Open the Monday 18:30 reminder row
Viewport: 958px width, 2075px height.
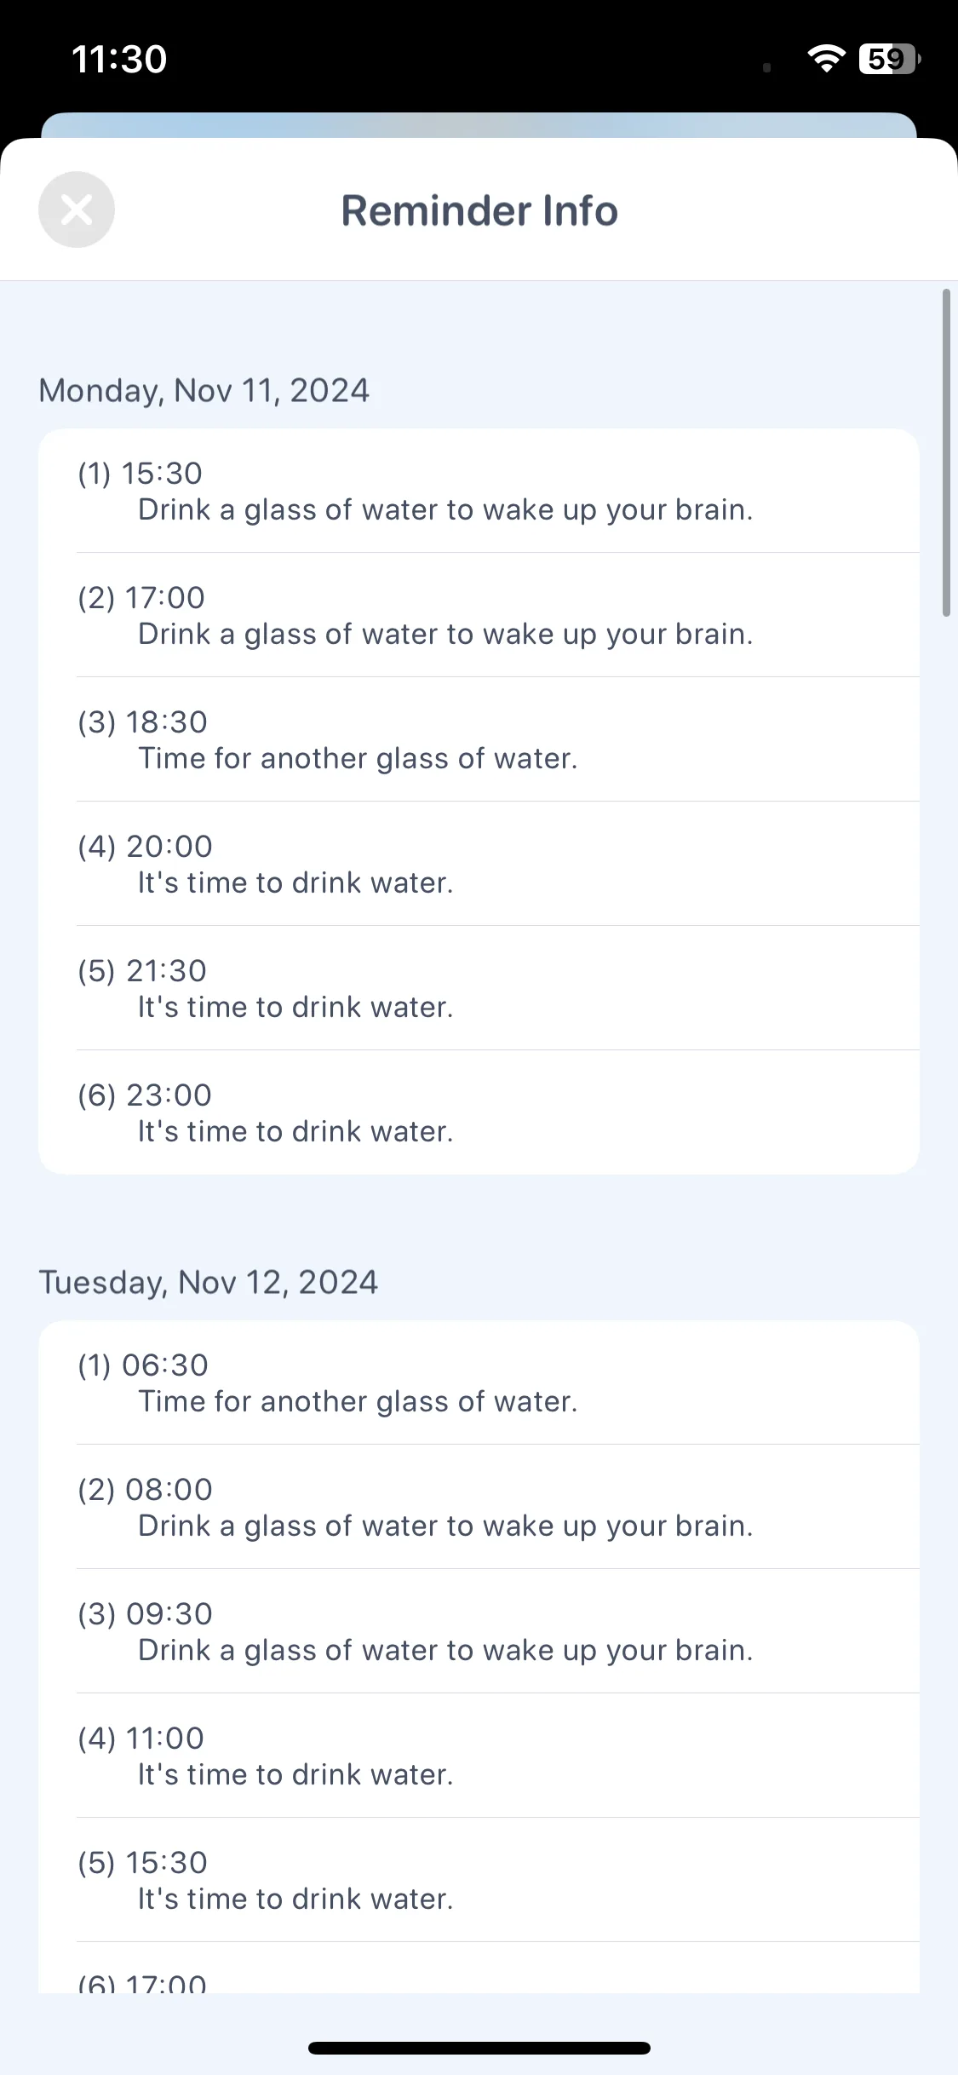point(479,739)
